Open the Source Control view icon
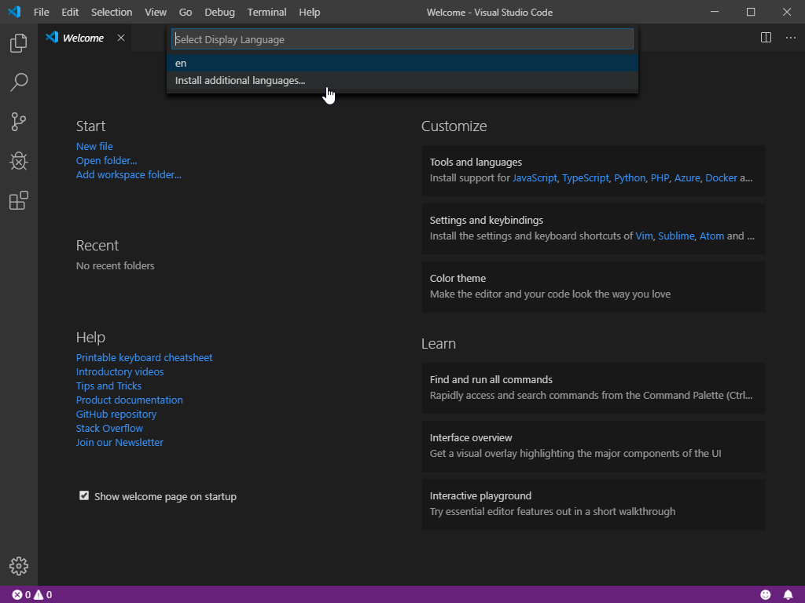805x603 pixels. coord(19,122)
